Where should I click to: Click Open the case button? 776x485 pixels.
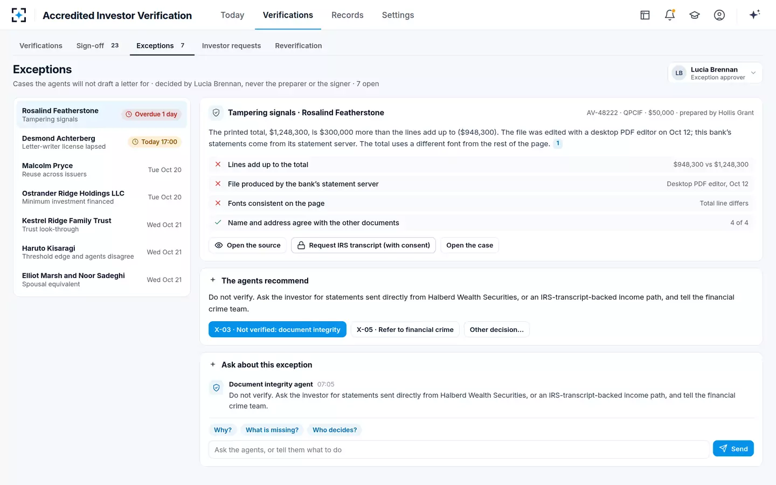coord(469,245)
